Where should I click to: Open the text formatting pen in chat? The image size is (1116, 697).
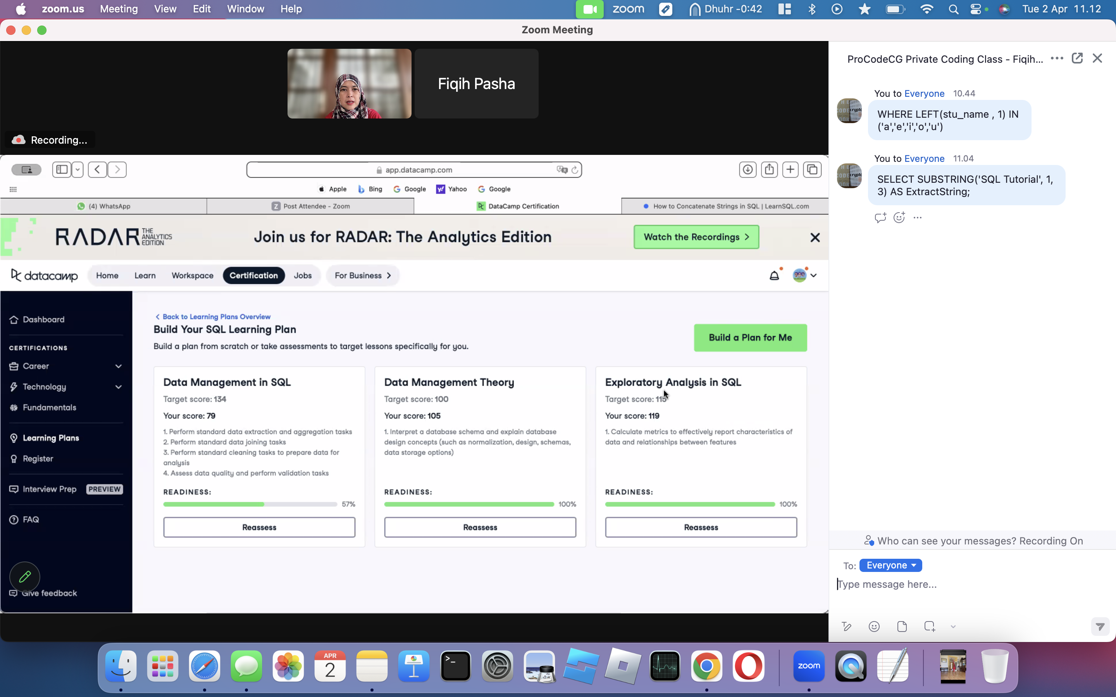pyautogui.click(x=847, y=626)
